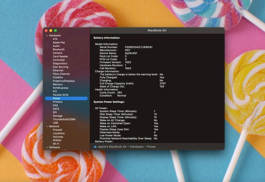Open the Camera hardware entry
Image resolution: width=265 pixels, height=182 pixels.
[x=58, y=53]
